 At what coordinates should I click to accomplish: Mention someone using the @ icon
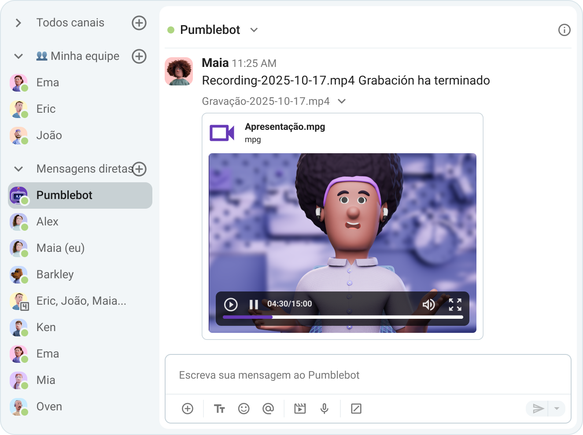coord(269,409)
